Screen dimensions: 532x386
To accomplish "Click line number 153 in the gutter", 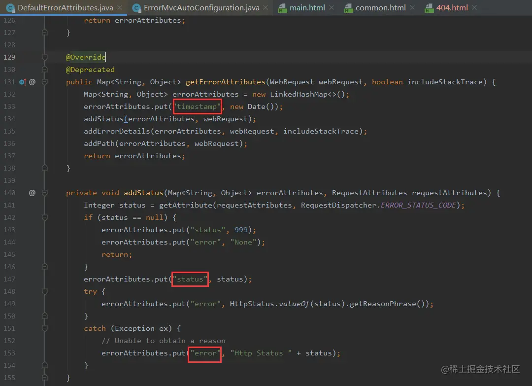I will click(x=9, y=353).
